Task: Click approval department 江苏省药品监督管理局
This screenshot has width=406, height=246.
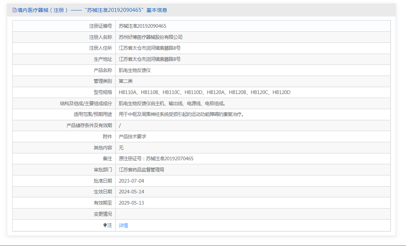Action: 141,170
